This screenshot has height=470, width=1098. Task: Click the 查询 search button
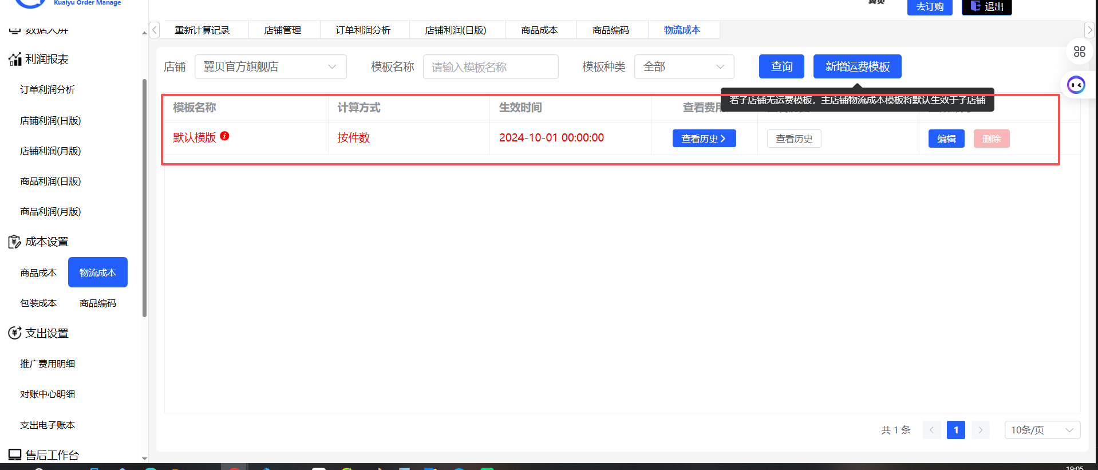coord(781,66)
